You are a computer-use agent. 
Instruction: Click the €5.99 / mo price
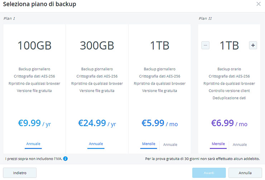[x=160, y=124]
